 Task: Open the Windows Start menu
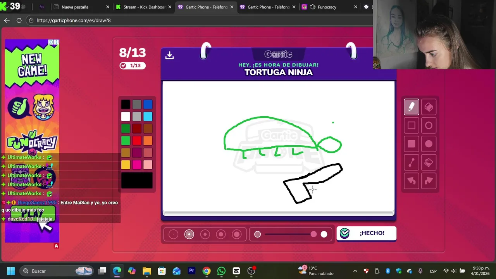click(x=11, y=271)
